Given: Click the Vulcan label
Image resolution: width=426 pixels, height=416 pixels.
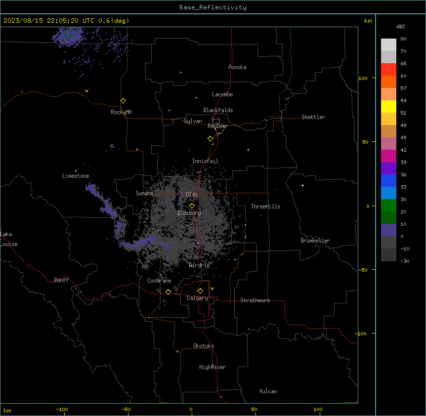Looking at the screenshot, I should [x=268, y=391].
